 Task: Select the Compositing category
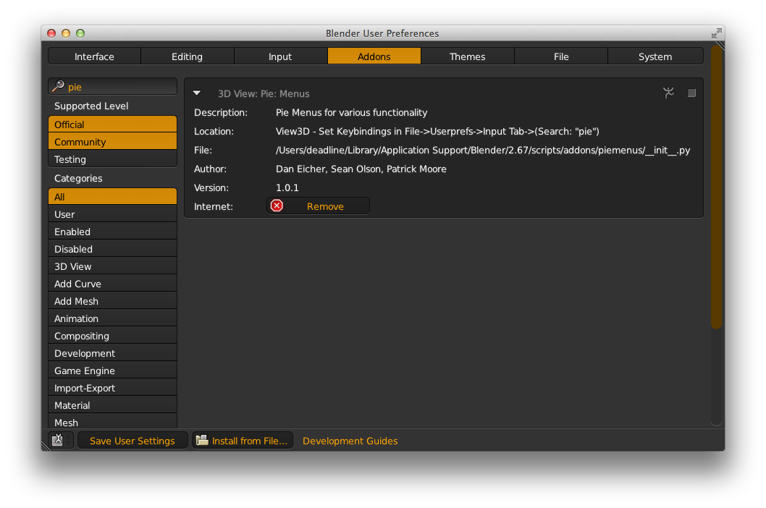pos(113,336)
